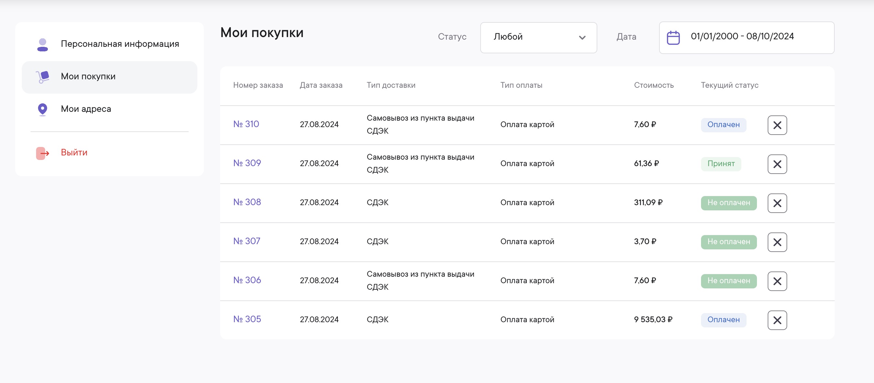Click the СДЭК delivery type of order 308
Viewport: 874px width, 383px height.
point(377,203)
